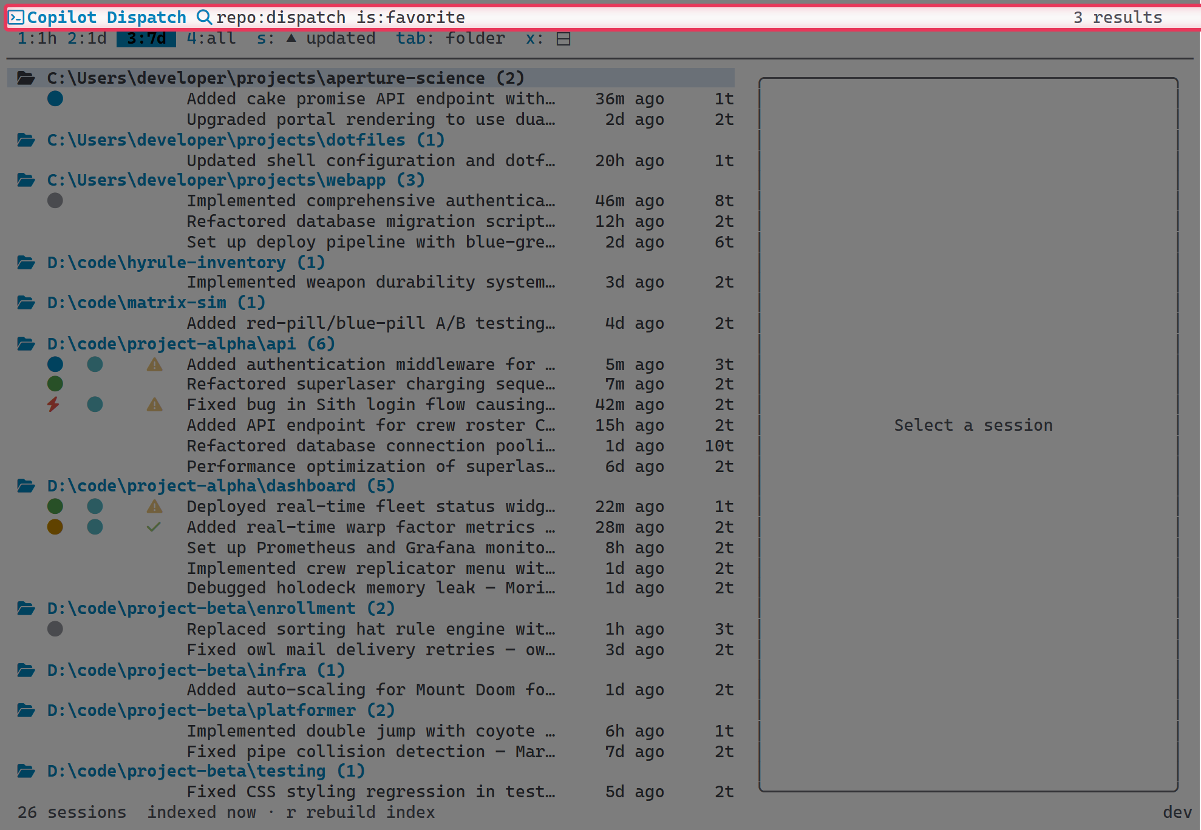Click the 'Select a session' preview pane

[x=968, y=434]
